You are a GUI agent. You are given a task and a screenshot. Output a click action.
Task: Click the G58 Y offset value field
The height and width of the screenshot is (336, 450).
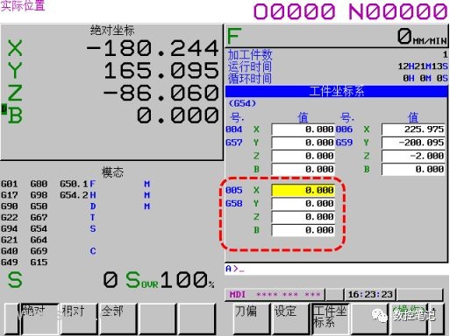303,204
